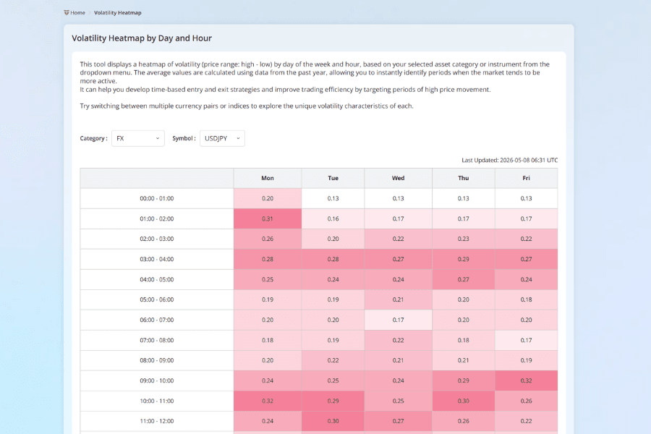The height and width of the screenshot is (434, 651).
Task: Click the Last Updated timestamp text
Action: tap(509, 160)
